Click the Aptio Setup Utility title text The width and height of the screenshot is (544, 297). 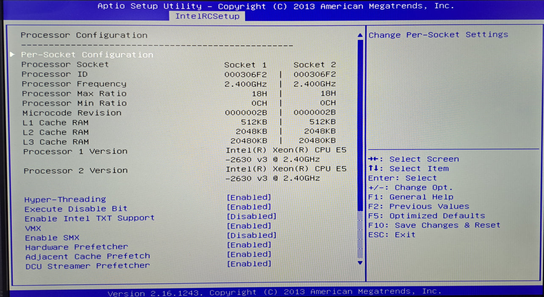tap(150, 6)
